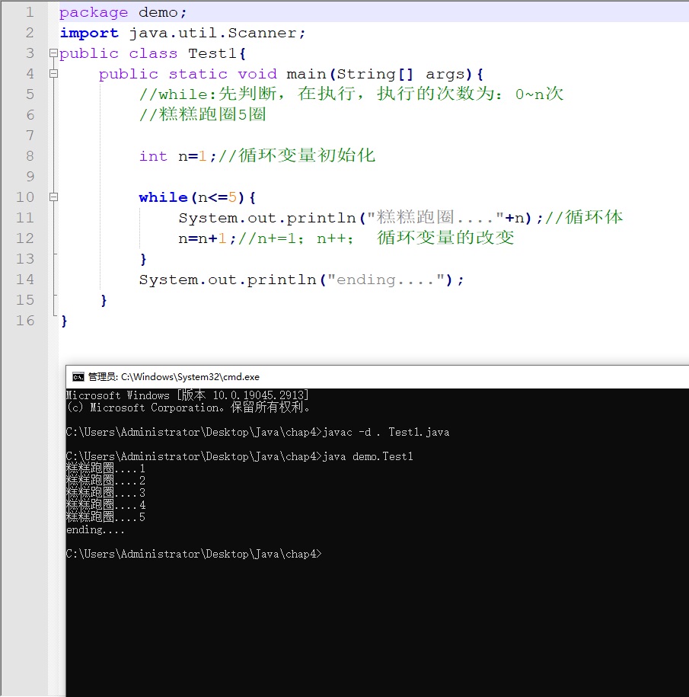Click the println statement on line 11
The width and height of the screenshot is (689, 697).
360,217
